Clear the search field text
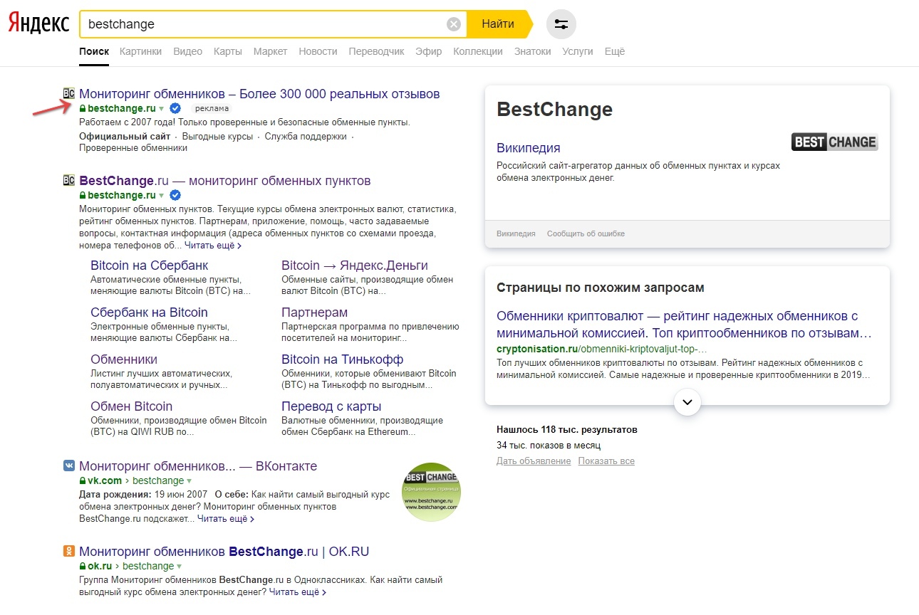This screenshot has height=615, width=919. (x=454, y=24)
